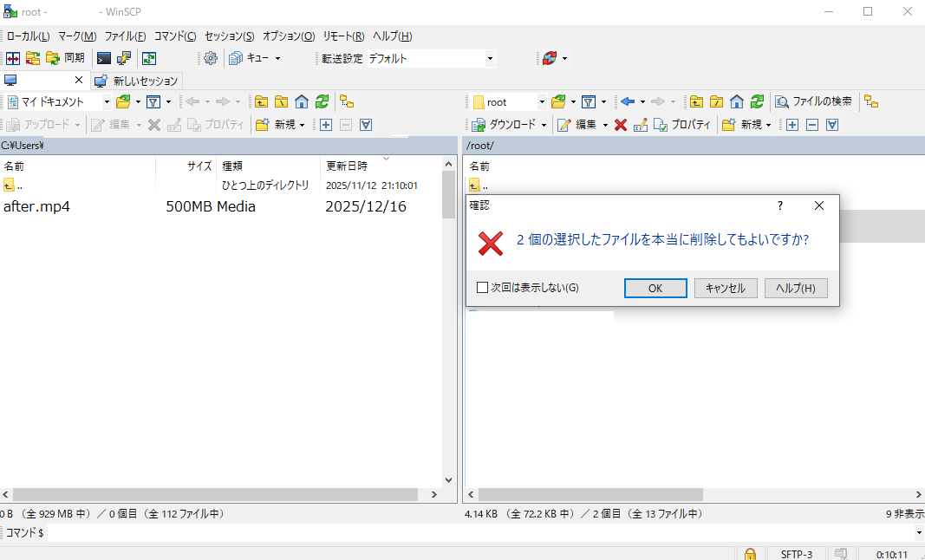Click local select files plus icon
Image resolution: width=925 pixels, height=560 pixels.
pyautogui.click(x=326, y=125)
